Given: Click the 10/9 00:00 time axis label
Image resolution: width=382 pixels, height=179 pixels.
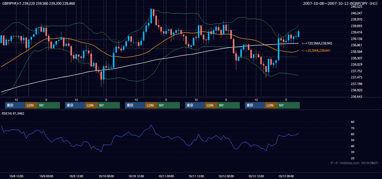Looking at the screenshot, I should 46,176.
